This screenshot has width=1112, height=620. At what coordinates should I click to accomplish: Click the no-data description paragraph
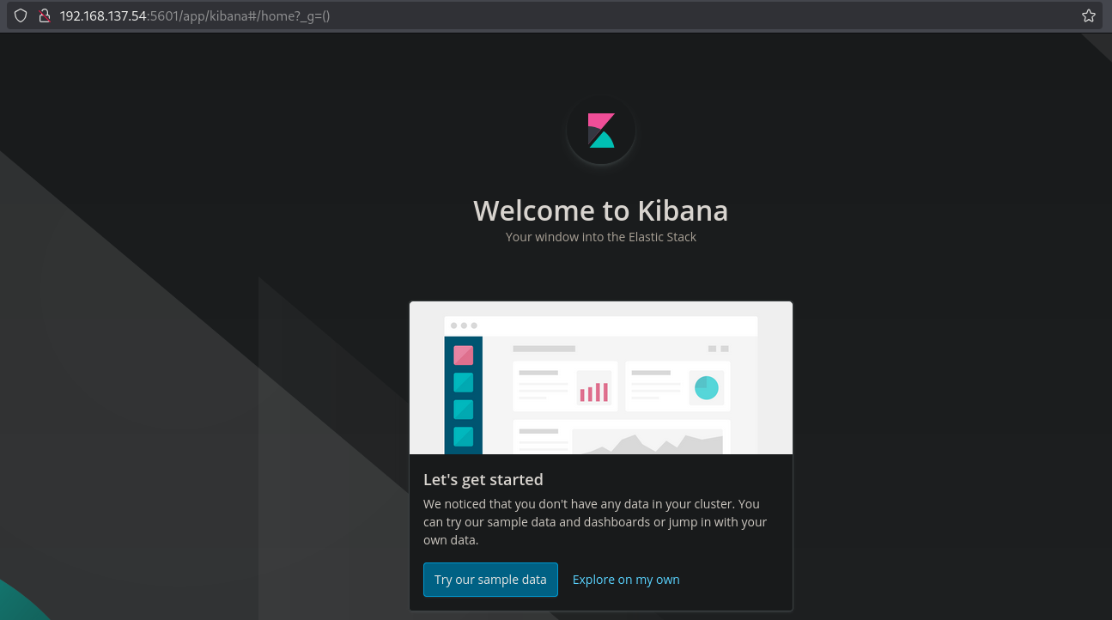coord(595,522)
